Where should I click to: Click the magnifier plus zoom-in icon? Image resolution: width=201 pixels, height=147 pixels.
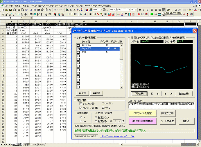point(81,14)
